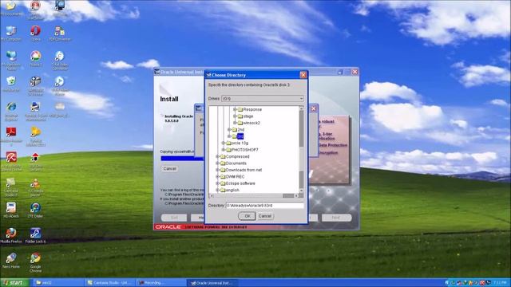Expand the 2nd folder node
The height and width of the screenshot is (287, 511).
point(229,129)
